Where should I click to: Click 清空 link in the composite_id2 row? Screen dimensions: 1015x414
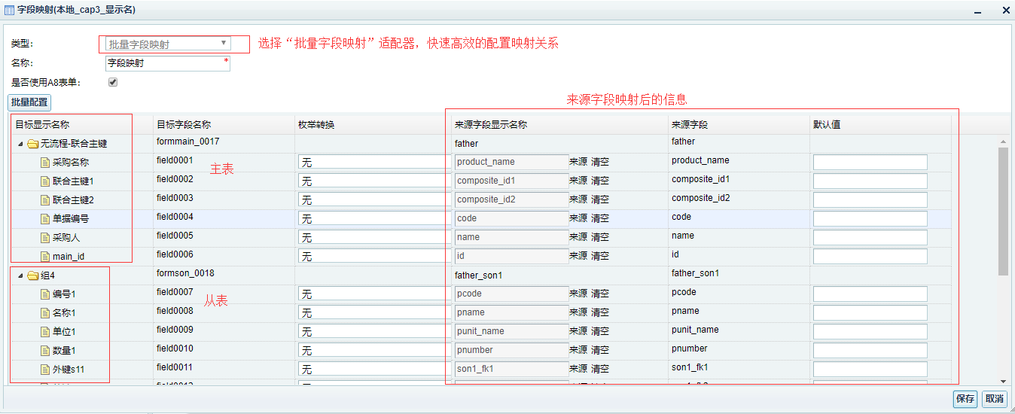(x=600, y=199)
